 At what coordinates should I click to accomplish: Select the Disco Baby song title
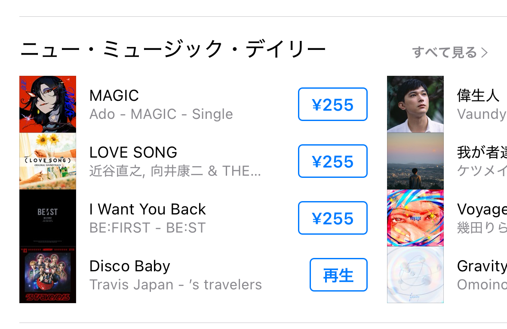point(129,266)
